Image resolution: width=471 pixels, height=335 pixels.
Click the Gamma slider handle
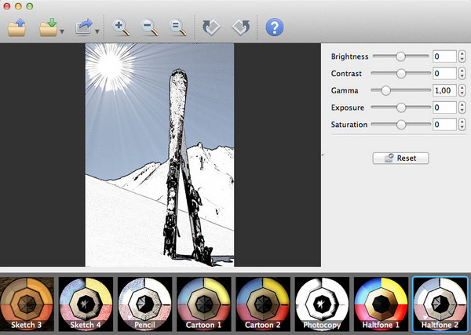[386, 90]
